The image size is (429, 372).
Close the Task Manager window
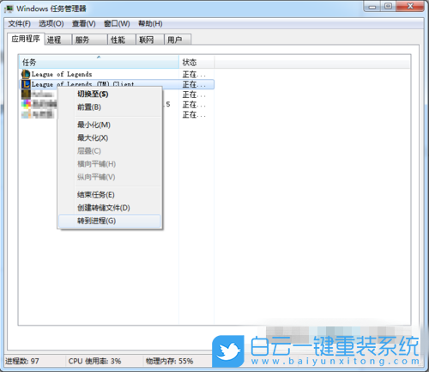tap(410, 6)
